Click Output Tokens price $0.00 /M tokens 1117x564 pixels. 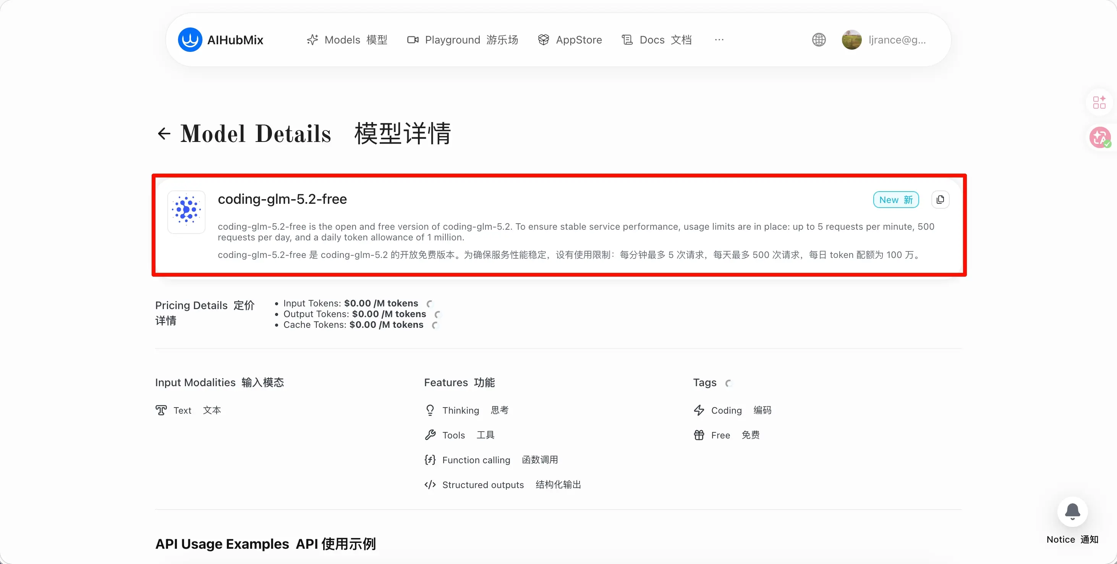pos(389,314)
